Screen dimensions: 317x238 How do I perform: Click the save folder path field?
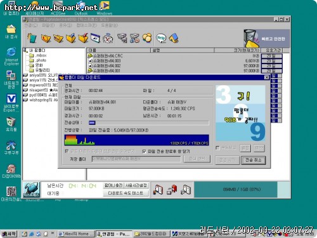click(x=136, y=159)
